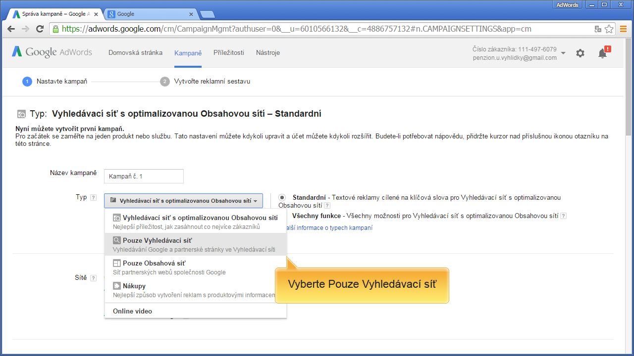Click the Název kampaně input field

click(144, 176)
